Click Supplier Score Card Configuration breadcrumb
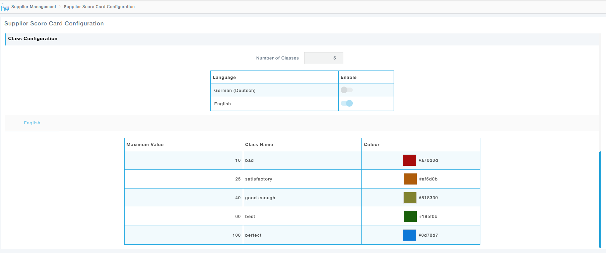 coord(99,7)
